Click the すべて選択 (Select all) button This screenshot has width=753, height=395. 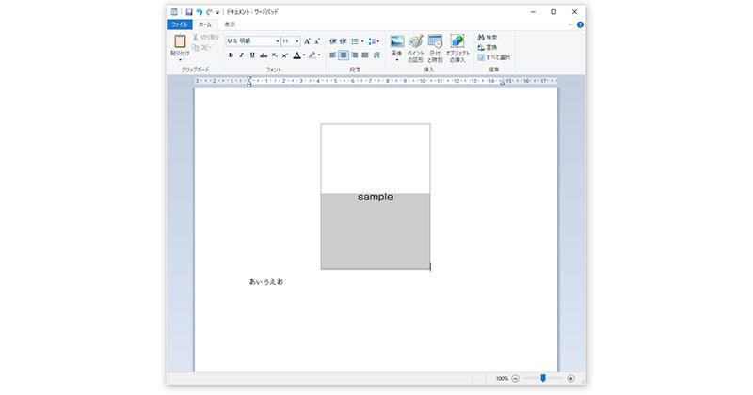point(493,56)
